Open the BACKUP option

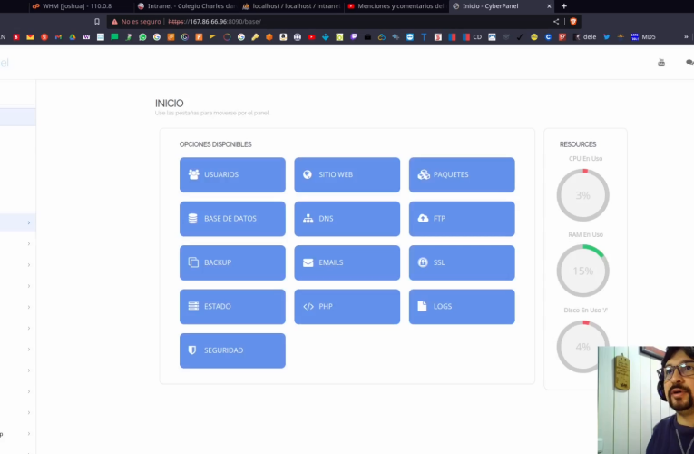pyautogui.click(x=232, y=262)
